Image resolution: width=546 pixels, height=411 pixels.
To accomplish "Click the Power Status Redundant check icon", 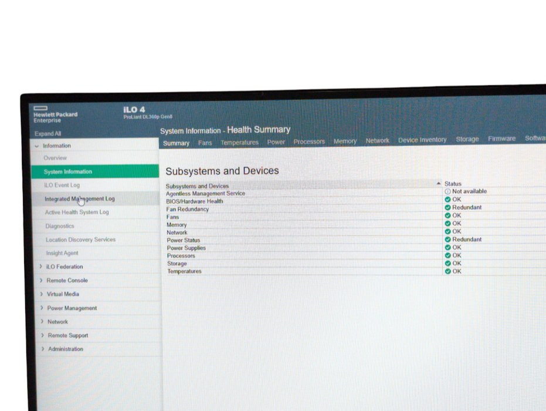I will 448,240.
